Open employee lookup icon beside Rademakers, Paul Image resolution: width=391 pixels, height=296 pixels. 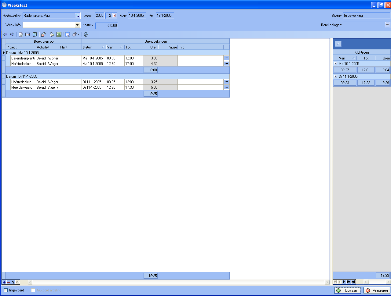coord(78,16)
